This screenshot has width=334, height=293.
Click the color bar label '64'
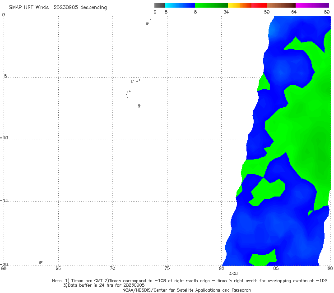tap(294, 12)
